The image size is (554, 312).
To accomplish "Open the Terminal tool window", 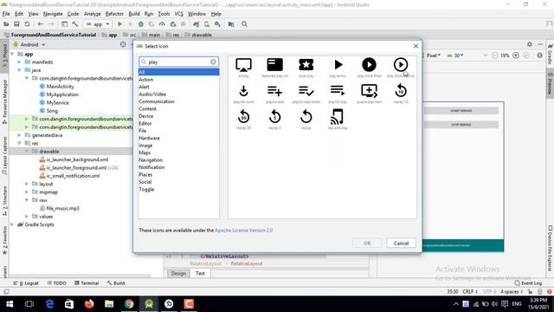I will (x=87, y=283).
